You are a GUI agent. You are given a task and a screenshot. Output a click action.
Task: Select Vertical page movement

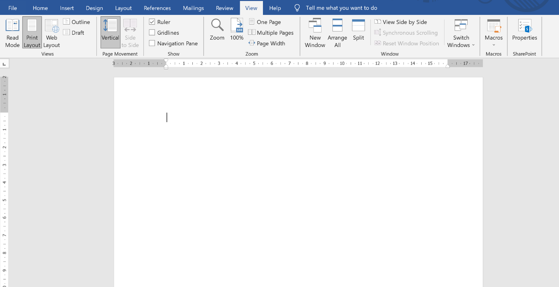110,33
